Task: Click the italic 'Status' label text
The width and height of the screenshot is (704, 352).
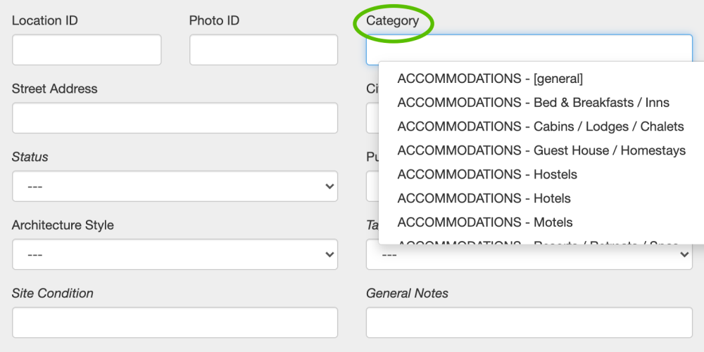Action: click(x=30, y=157)
